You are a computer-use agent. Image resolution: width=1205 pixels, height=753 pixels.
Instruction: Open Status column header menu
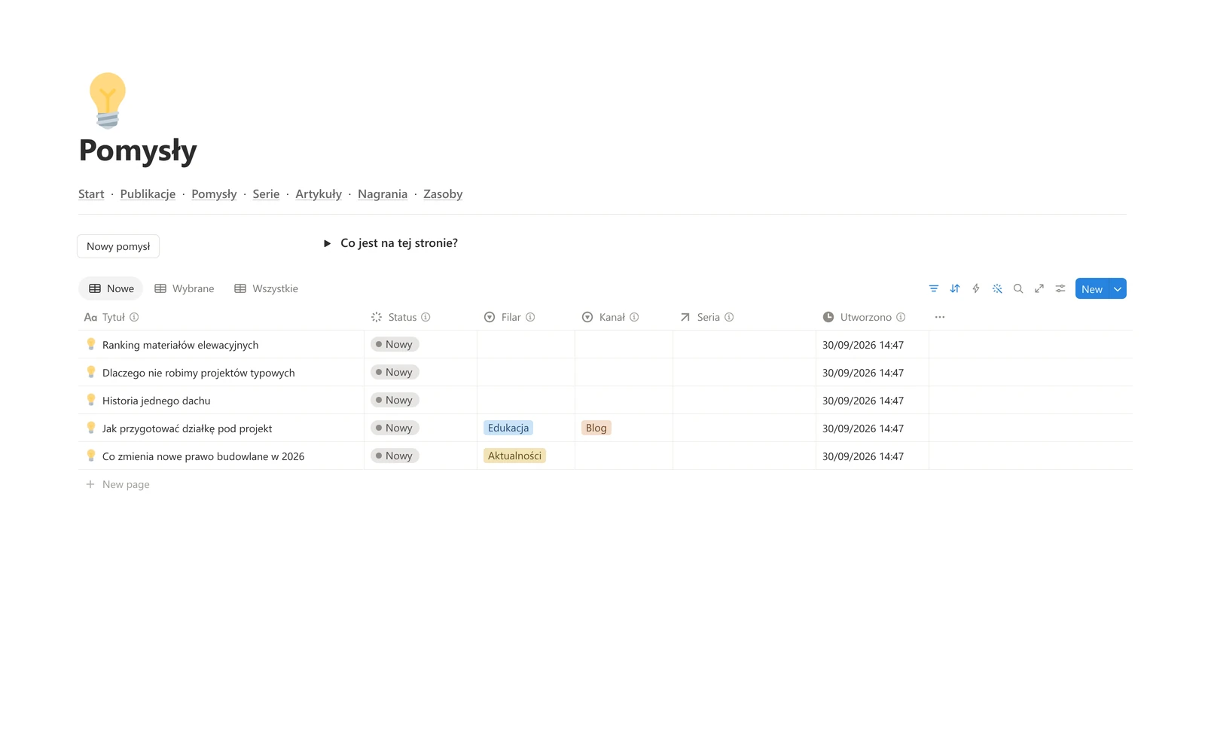coord(401,317)
